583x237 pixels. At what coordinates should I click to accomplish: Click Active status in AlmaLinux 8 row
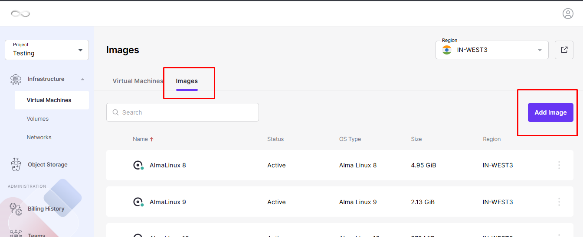point(276,165)
